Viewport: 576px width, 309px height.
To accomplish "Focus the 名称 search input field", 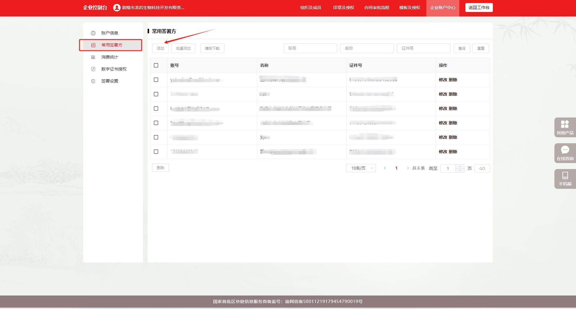I will (x=367, y=48).
